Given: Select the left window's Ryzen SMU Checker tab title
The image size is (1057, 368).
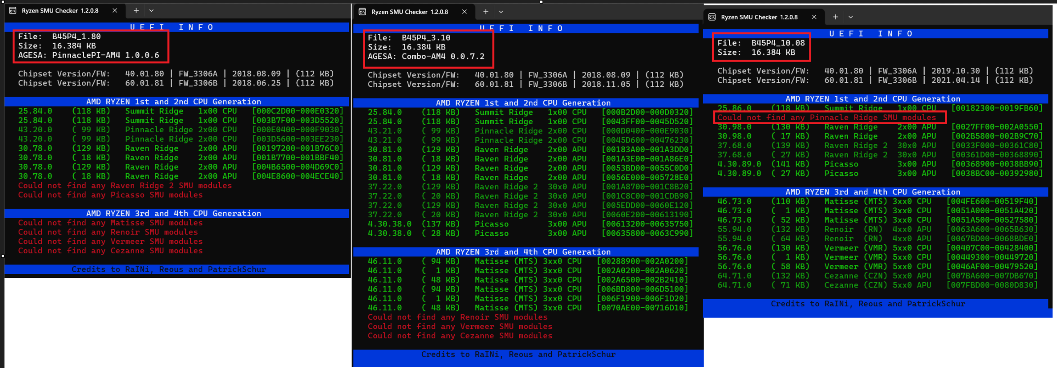Looking at the screenshot, I should (60, 10).
